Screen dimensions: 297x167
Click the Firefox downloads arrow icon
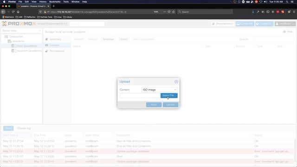coord(253,12)
